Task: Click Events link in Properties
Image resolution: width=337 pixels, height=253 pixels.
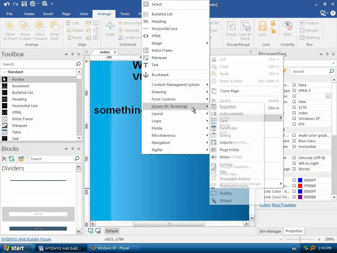Action: click(265, 205)
